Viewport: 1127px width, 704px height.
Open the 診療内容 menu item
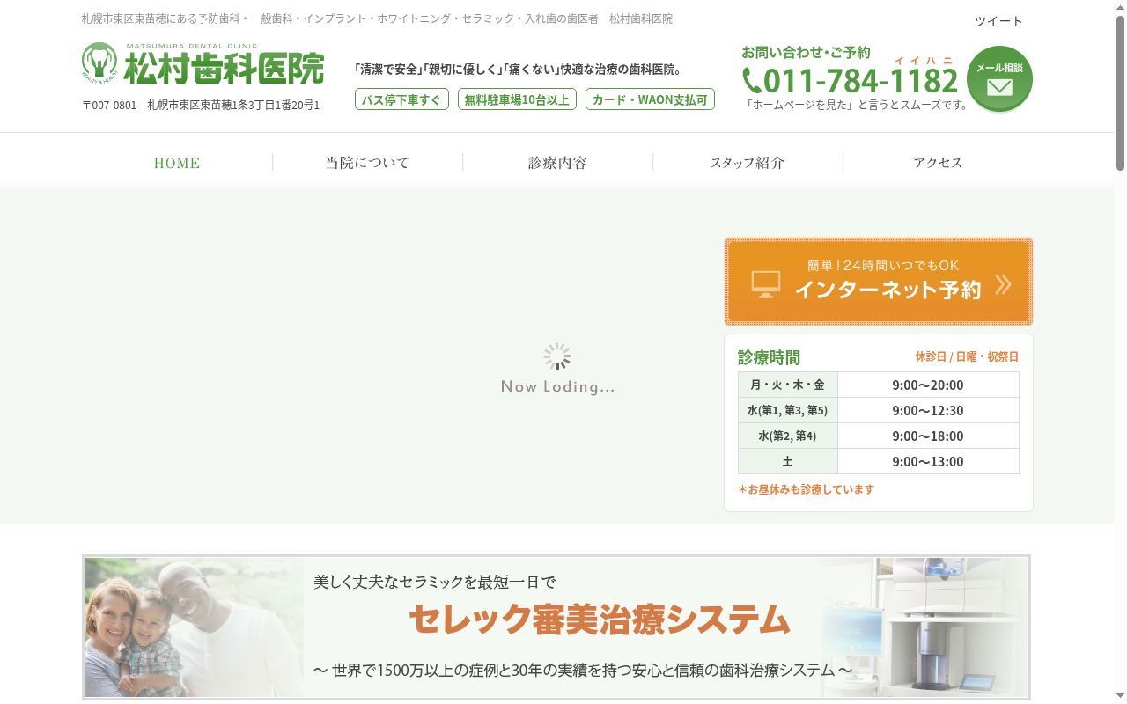(557, 163)
